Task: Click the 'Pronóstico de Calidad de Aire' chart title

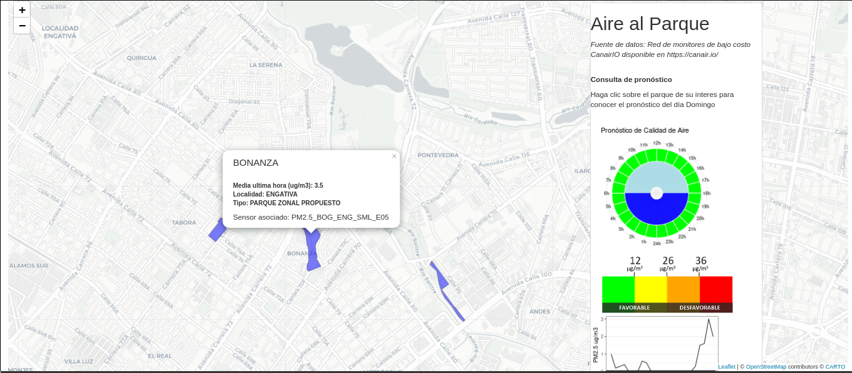Action: coord(645,130)
